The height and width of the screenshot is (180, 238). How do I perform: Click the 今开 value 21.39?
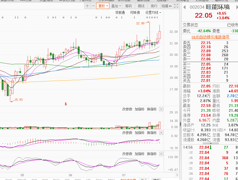pyautogui.click(x=206, y=110)
